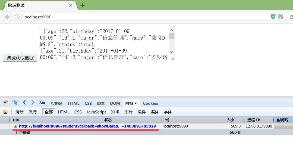Close the 跨域测试 tab

pyautogui.click(x=71, y=5)
